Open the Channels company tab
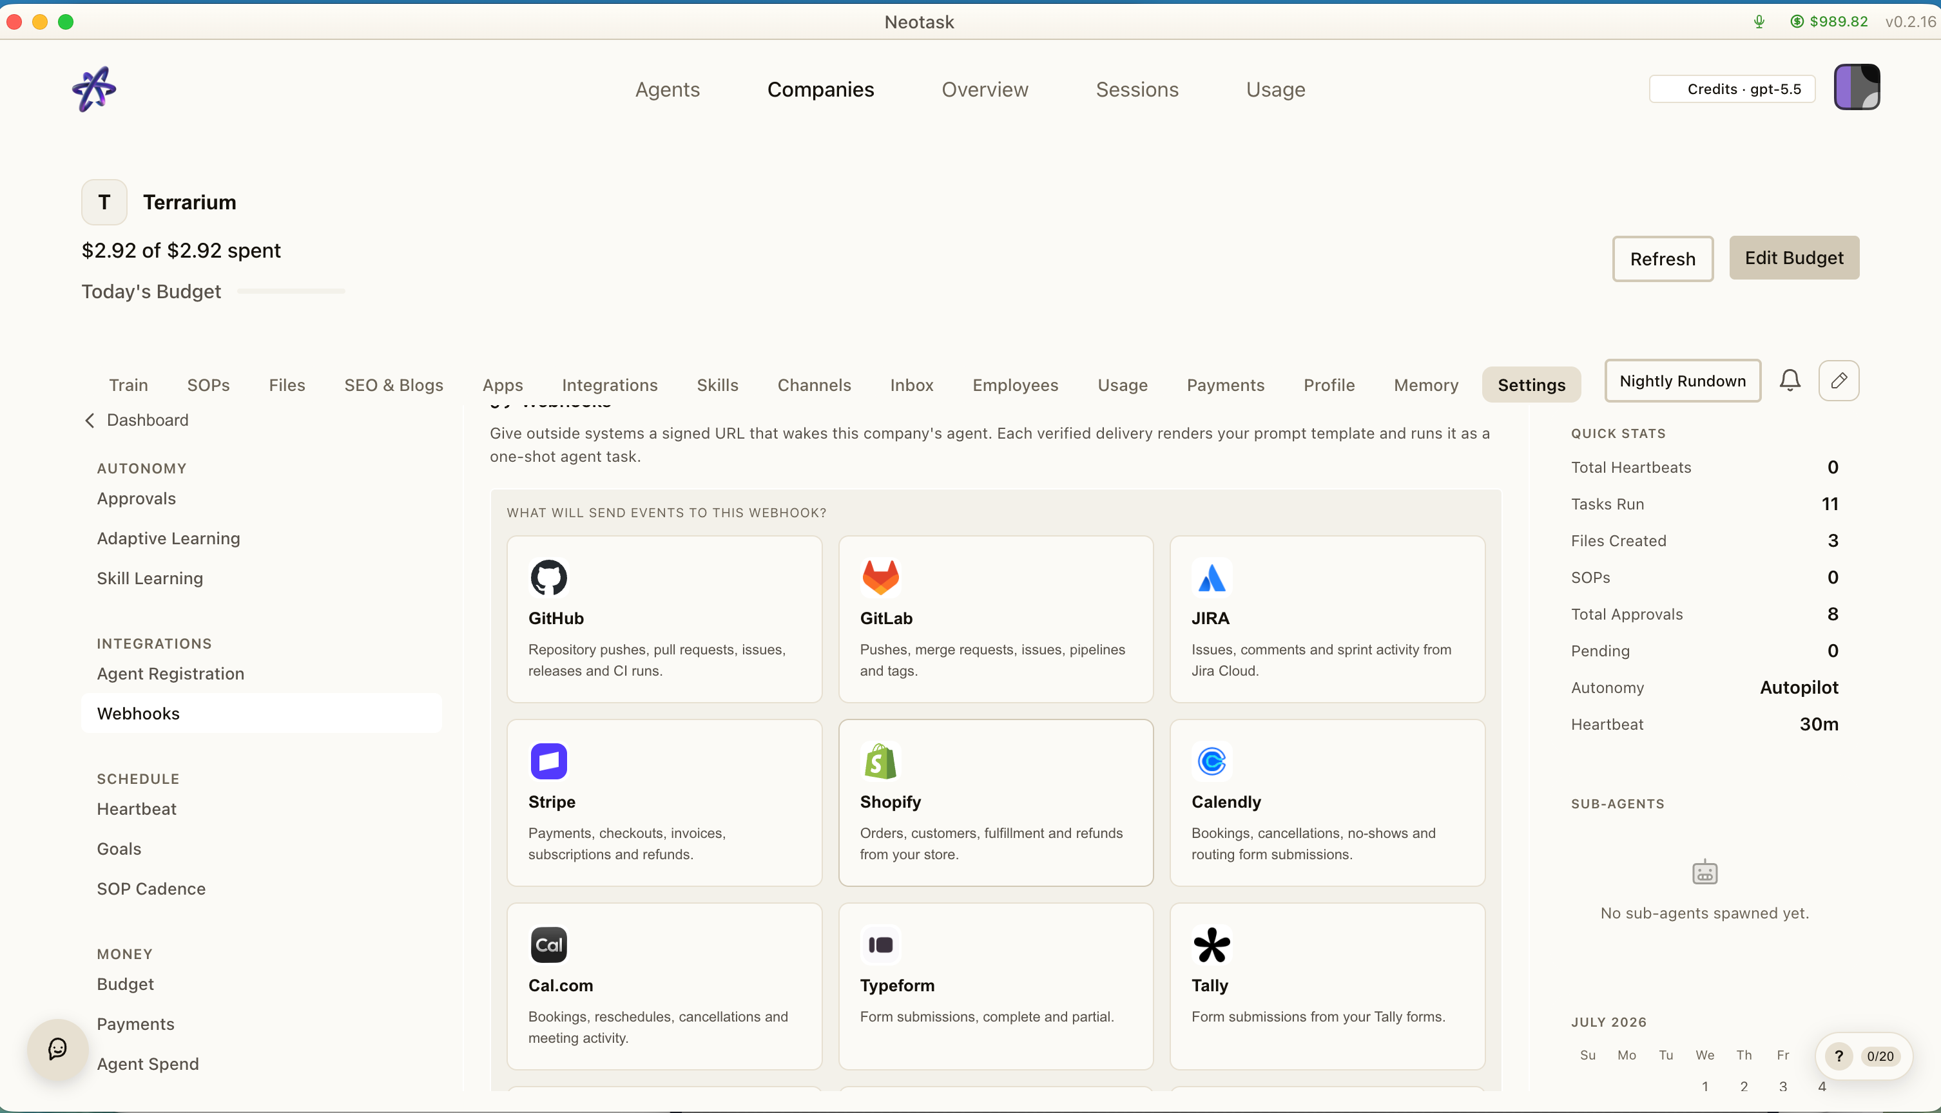 (x=814, y=385)
